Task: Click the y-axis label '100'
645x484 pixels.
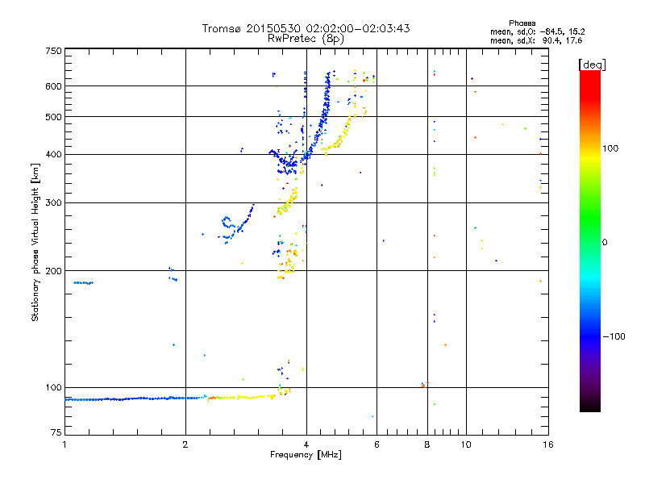Action: coord(53,387)
